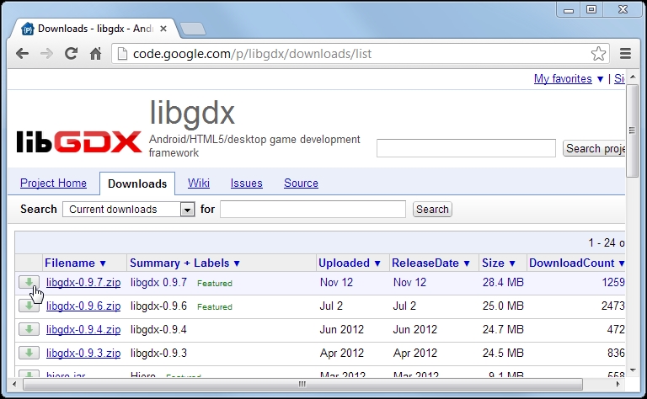Screen dimensions: 647x399
Task: Maximize the browser window
Action: (x=591, y=9)
